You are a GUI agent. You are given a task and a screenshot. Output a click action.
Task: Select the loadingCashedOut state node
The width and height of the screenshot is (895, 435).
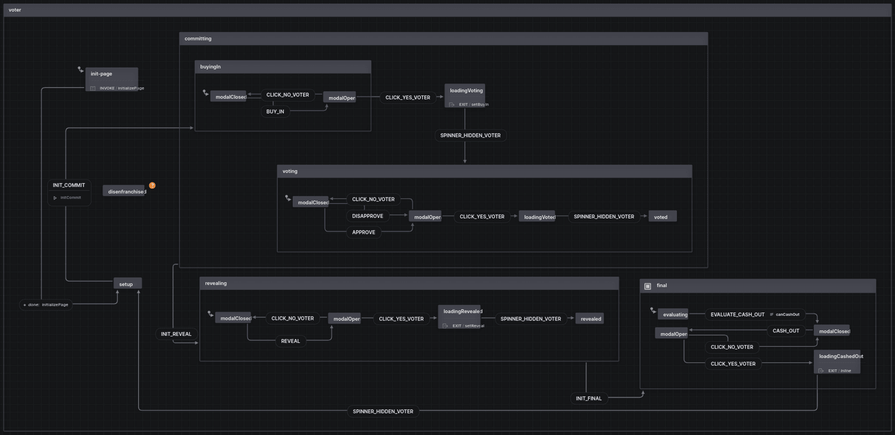click(x=837, y=362)
